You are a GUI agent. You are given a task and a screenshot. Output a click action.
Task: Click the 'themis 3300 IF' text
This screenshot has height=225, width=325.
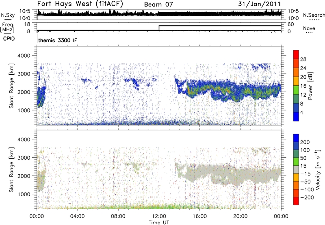(x=58, y=40)
